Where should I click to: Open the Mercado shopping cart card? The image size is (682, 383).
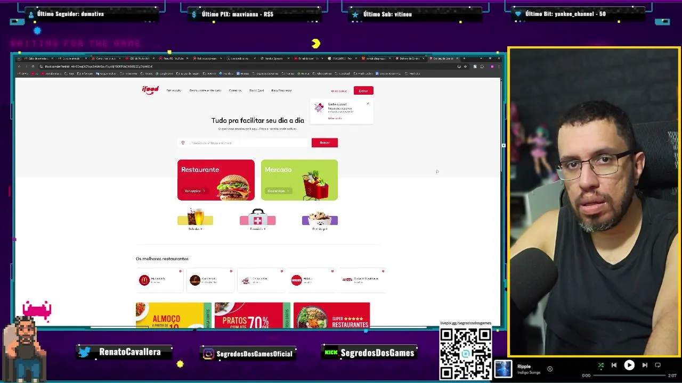(x=299, y=180)
